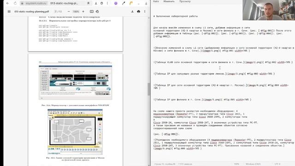Click the line containing image/6.png
295x166 pixels.
177,148
